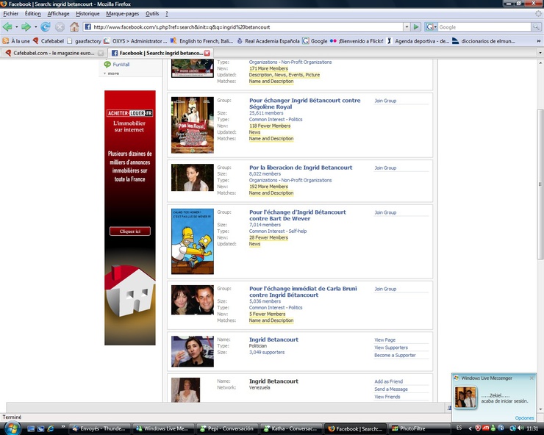Open Ingrid Betancourt politician page title
The width and height of the screenshot is (544, 435).
[273, 339]
